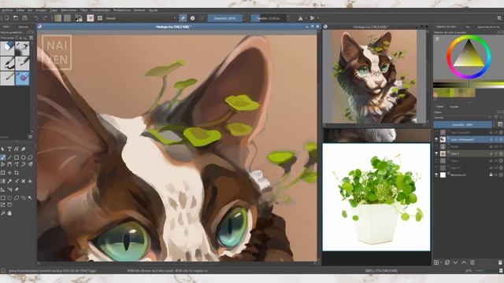
Task: Adjust the brush Tamaño slider
Action: pyautogui.click(x=268, y=18)
